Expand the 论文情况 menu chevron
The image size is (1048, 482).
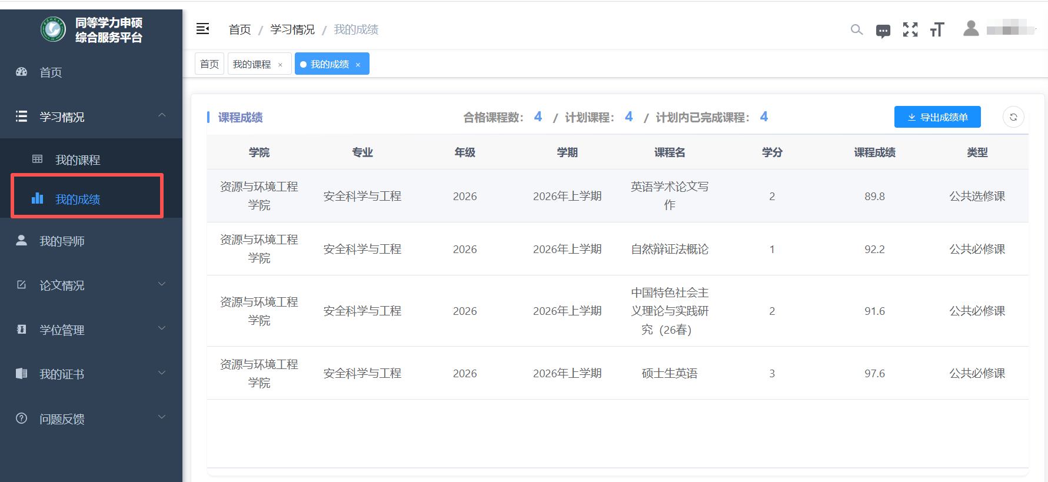pos(162,284)
